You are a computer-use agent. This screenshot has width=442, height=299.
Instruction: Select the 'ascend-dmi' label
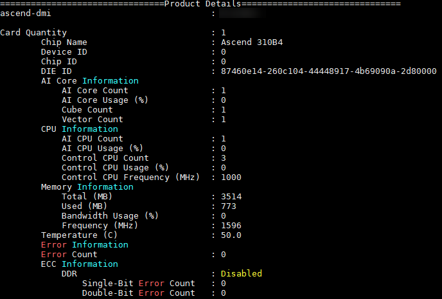click(x=26, y=14)
